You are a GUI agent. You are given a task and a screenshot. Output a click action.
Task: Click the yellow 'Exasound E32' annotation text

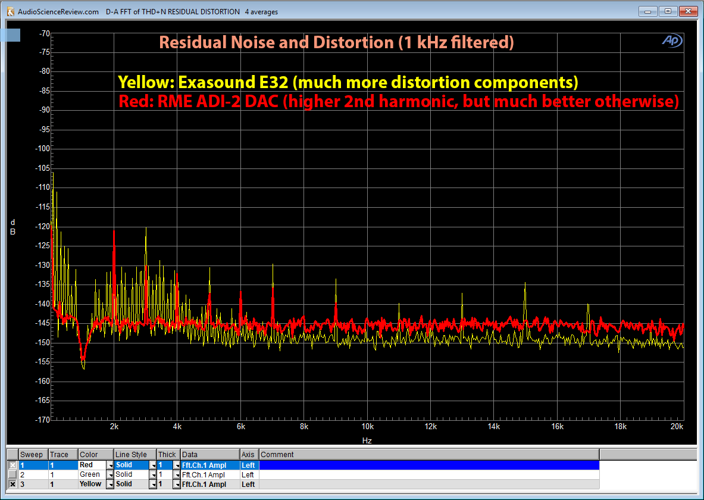pyautogui.click(x=348, y=82)
